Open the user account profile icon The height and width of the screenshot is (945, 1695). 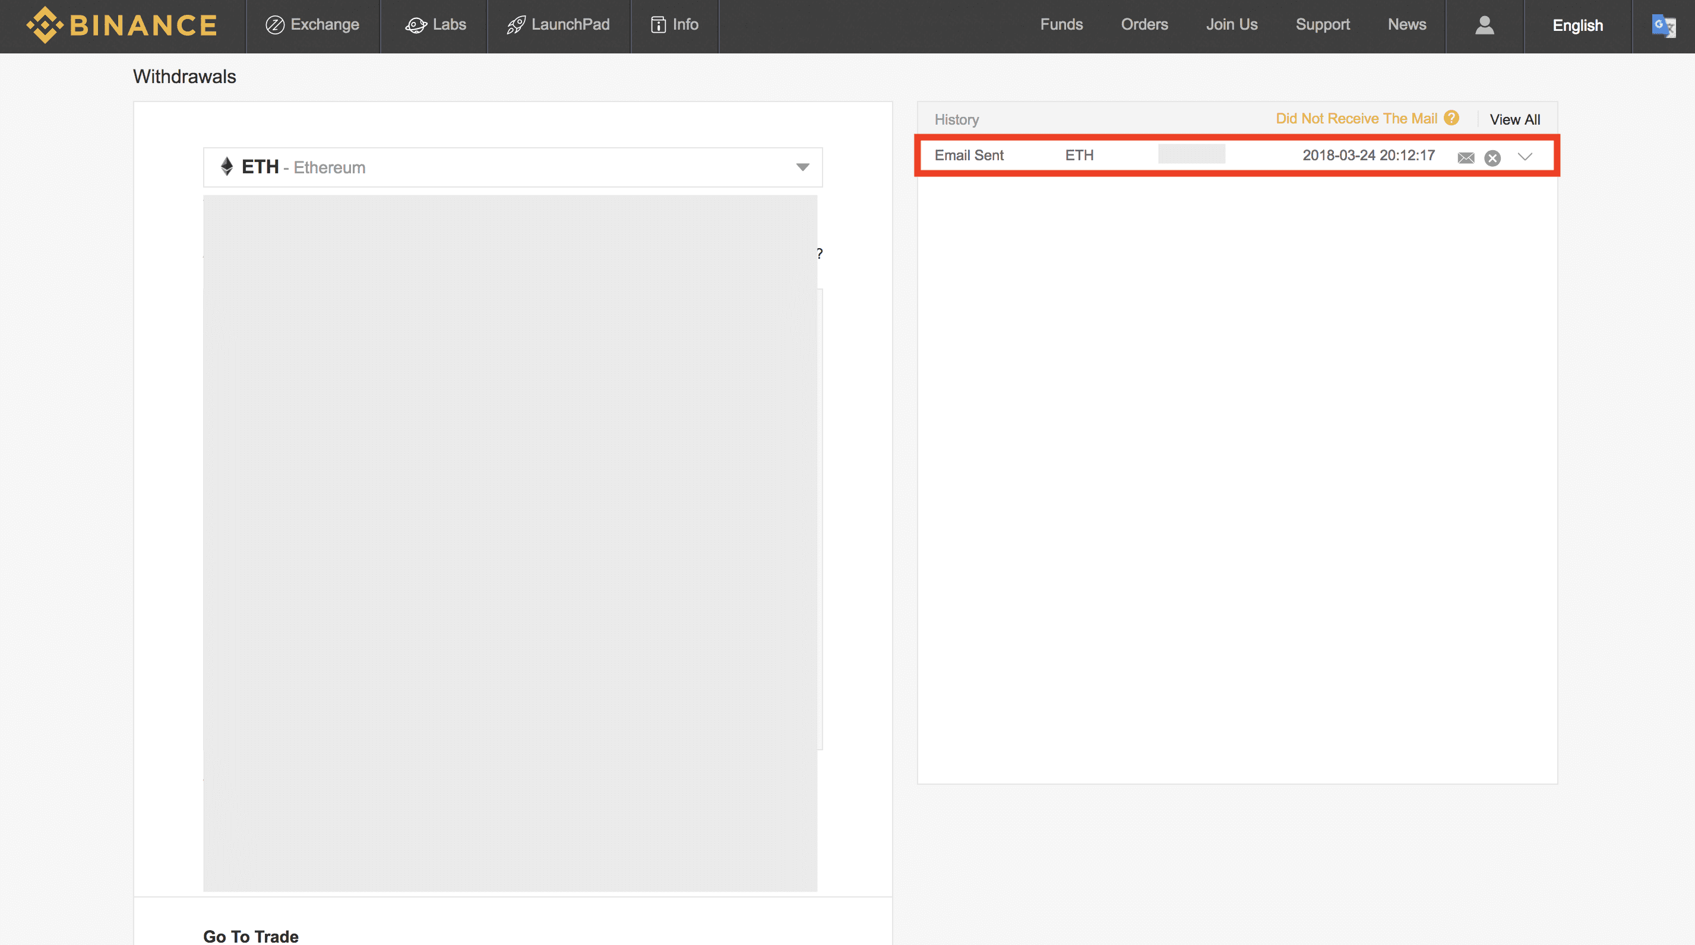tap(1484, 25)
